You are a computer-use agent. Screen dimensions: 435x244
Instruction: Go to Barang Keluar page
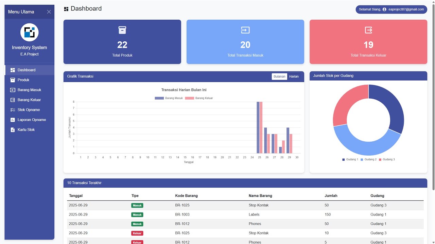click(x=30, y=100)
